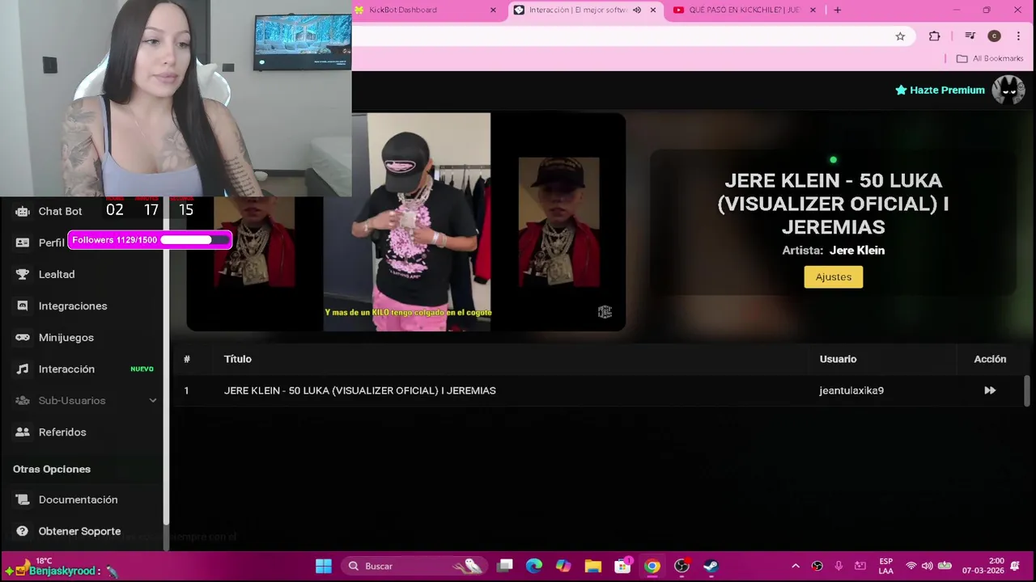Open Integraciones image icon in sidebar
This screenshot has width=1036, height=582.
[23, 306]
